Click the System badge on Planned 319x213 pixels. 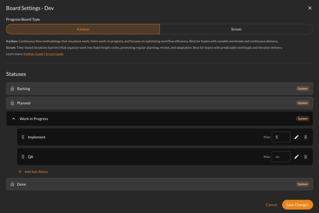coord(302,103)
